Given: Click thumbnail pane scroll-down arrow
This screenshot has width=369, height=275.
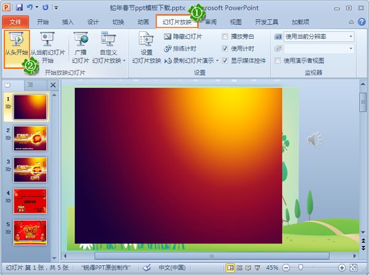Looking at the screenshot, I should (x=54, y=258).
